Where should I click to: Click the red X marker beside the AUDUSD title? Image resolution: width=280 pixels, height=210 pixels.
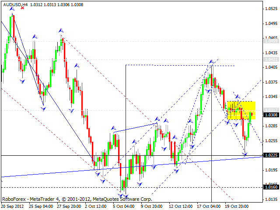tap(22, 8)
